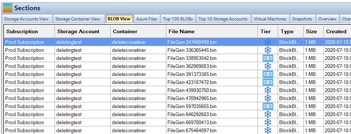The height and width of the screenshot is (134, 351).
Task: Sort by the Storage Account column header
Action: coord(82,32)
